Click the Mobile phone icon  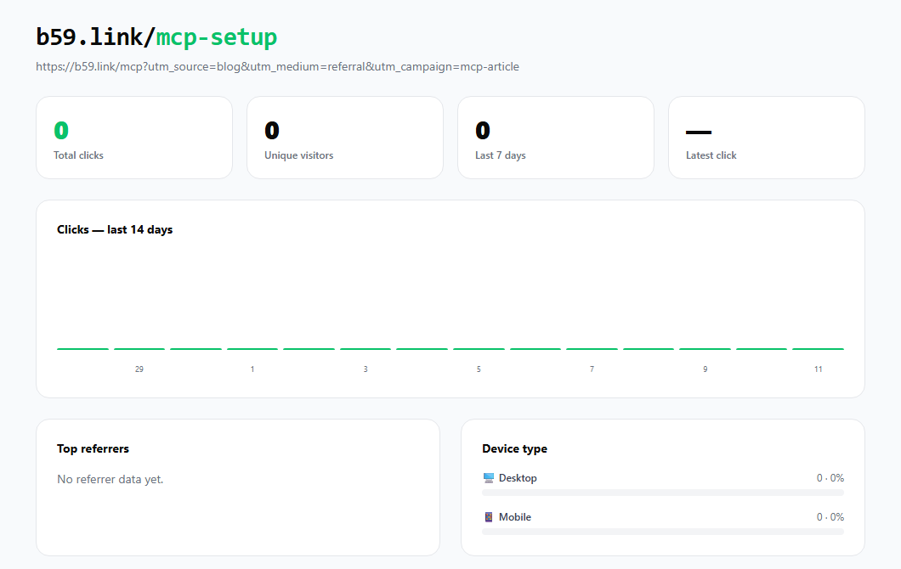489,516
